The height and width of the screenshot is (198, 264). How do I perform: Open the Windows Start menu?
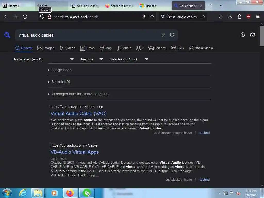7,193
